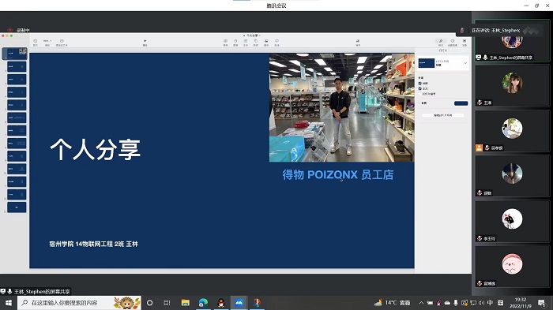Viewport: 553px width, 310px height.
Task: Click the dark blue background color swatch
Action: (461, 103)
